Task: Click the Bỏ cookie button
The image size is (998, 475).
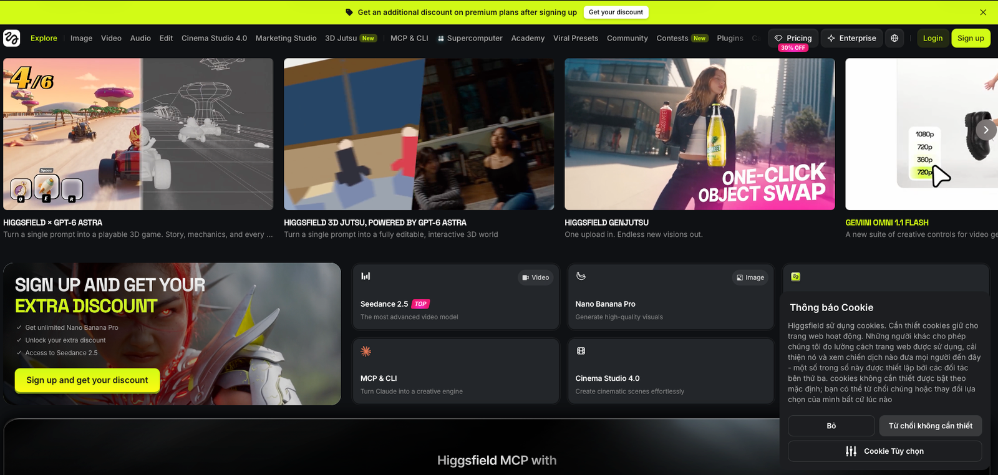Action: pyautogui.click(x=831, y=426)
